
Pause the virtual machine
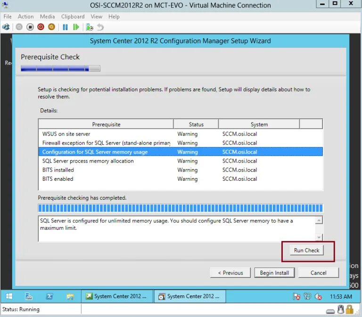66,27
